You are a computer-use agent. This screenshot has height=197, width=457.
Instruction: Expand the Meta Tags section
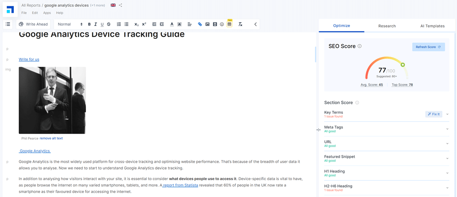[x=447, y=129]
